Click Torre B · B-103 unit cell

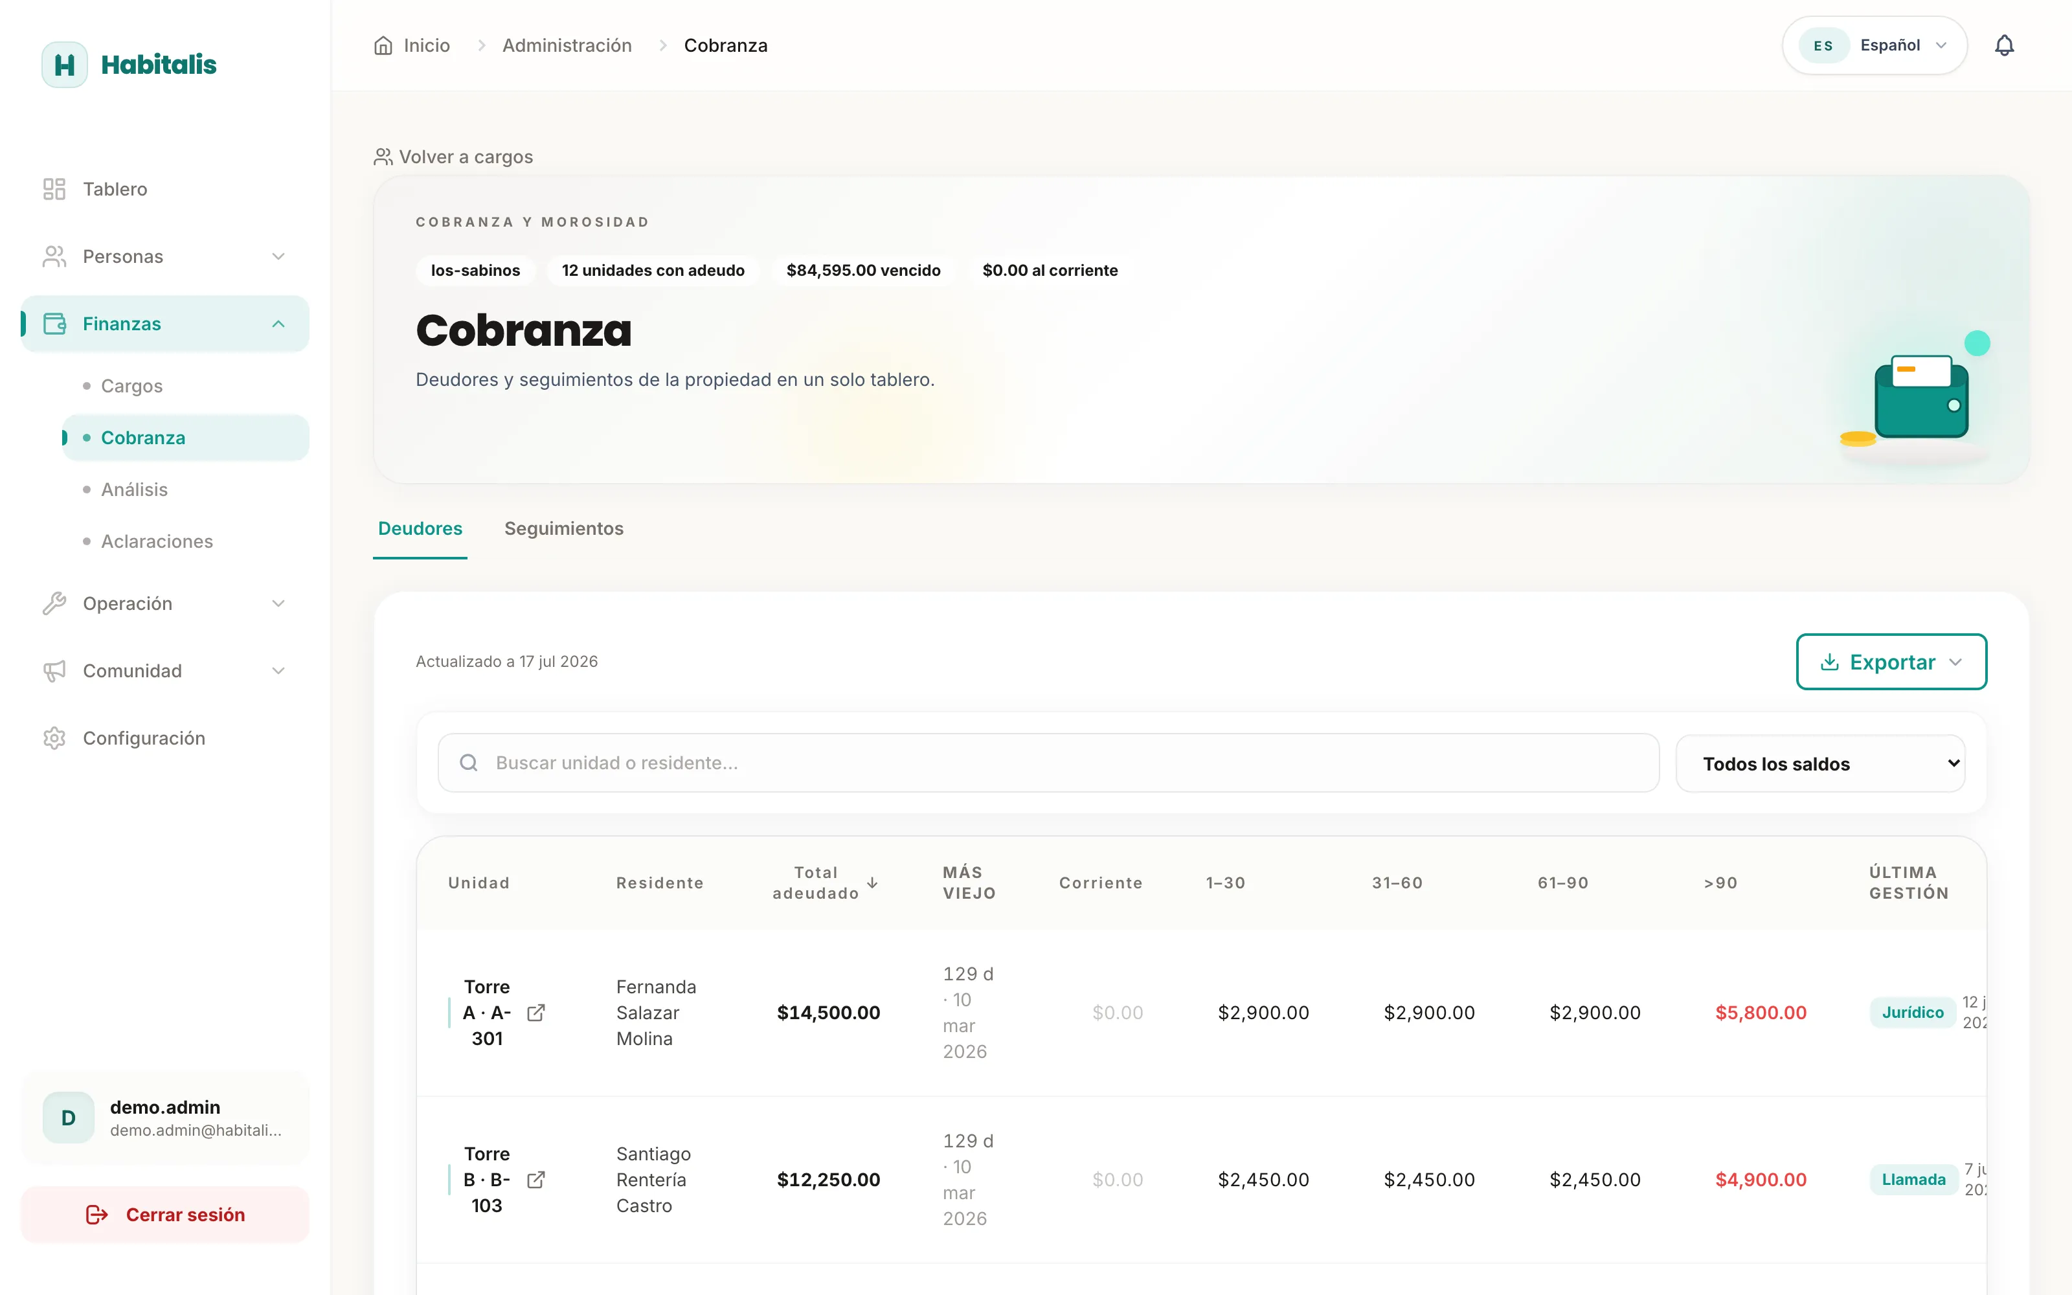(486, 1179)
